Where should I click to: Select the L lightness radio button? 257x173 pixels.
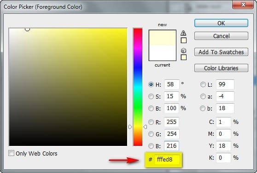pyautogui.click(x=203, y=84)
